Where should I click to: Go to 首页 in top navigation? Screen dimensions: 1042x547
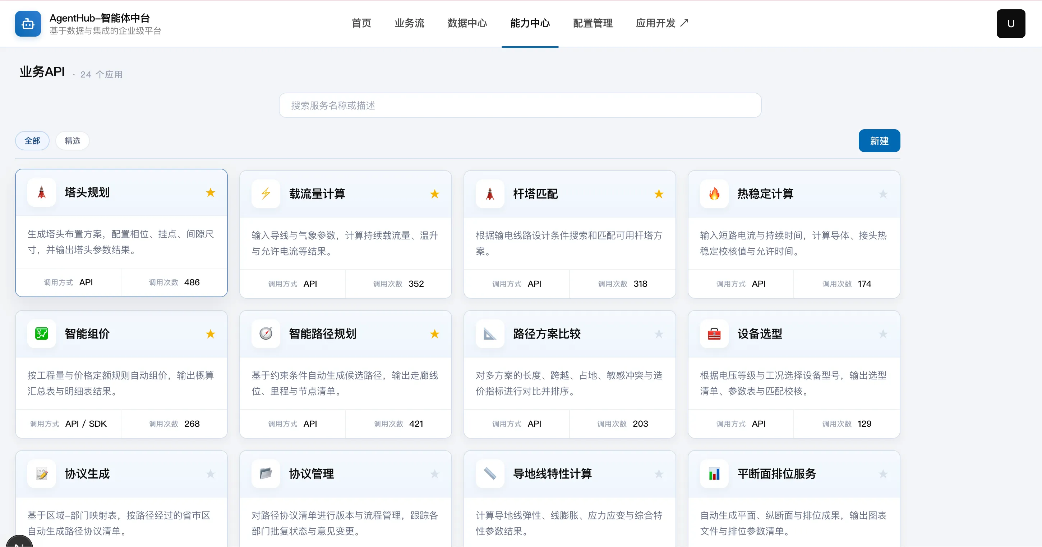tap(361, 23)
